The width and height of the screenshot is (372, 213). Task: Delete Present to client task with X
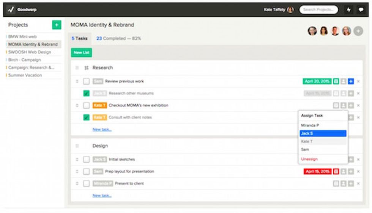pyautogui.click(x=358, y=183)
